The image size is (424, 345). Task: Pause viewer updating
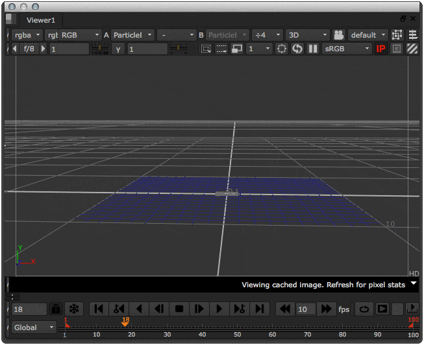312,49
